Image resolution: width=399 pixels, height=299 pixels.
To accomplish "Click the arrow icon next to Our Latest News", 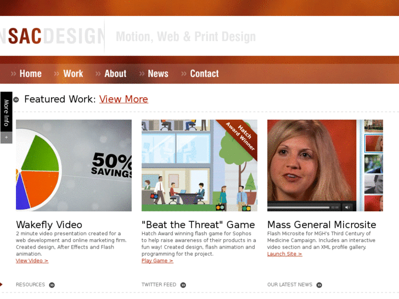I will (319, 285).
